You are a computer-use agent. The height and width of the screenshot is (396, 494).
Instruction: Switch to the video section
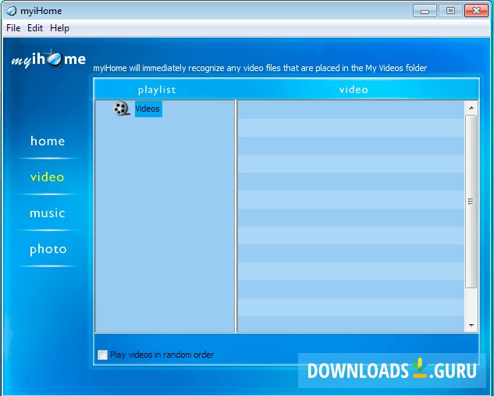[48, 177]
